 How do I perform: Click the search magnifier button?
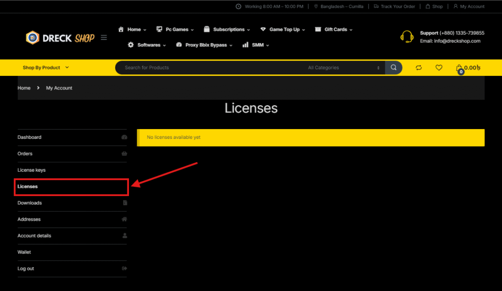[x=394, y=67]
